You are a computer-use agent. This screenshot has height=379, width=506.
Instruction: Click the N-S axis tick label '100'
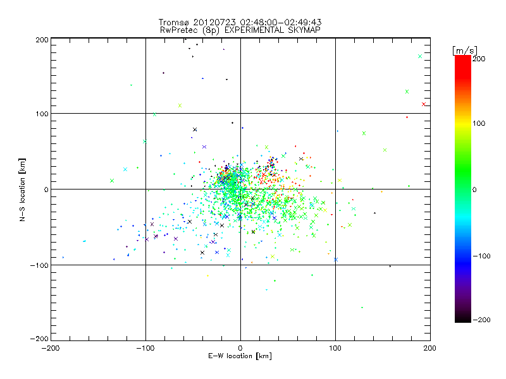[42, 114]
